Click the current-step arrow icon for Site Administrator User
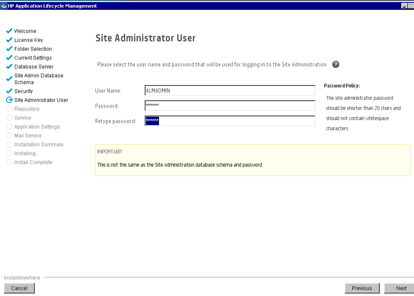414x296 pixels. 9,100
